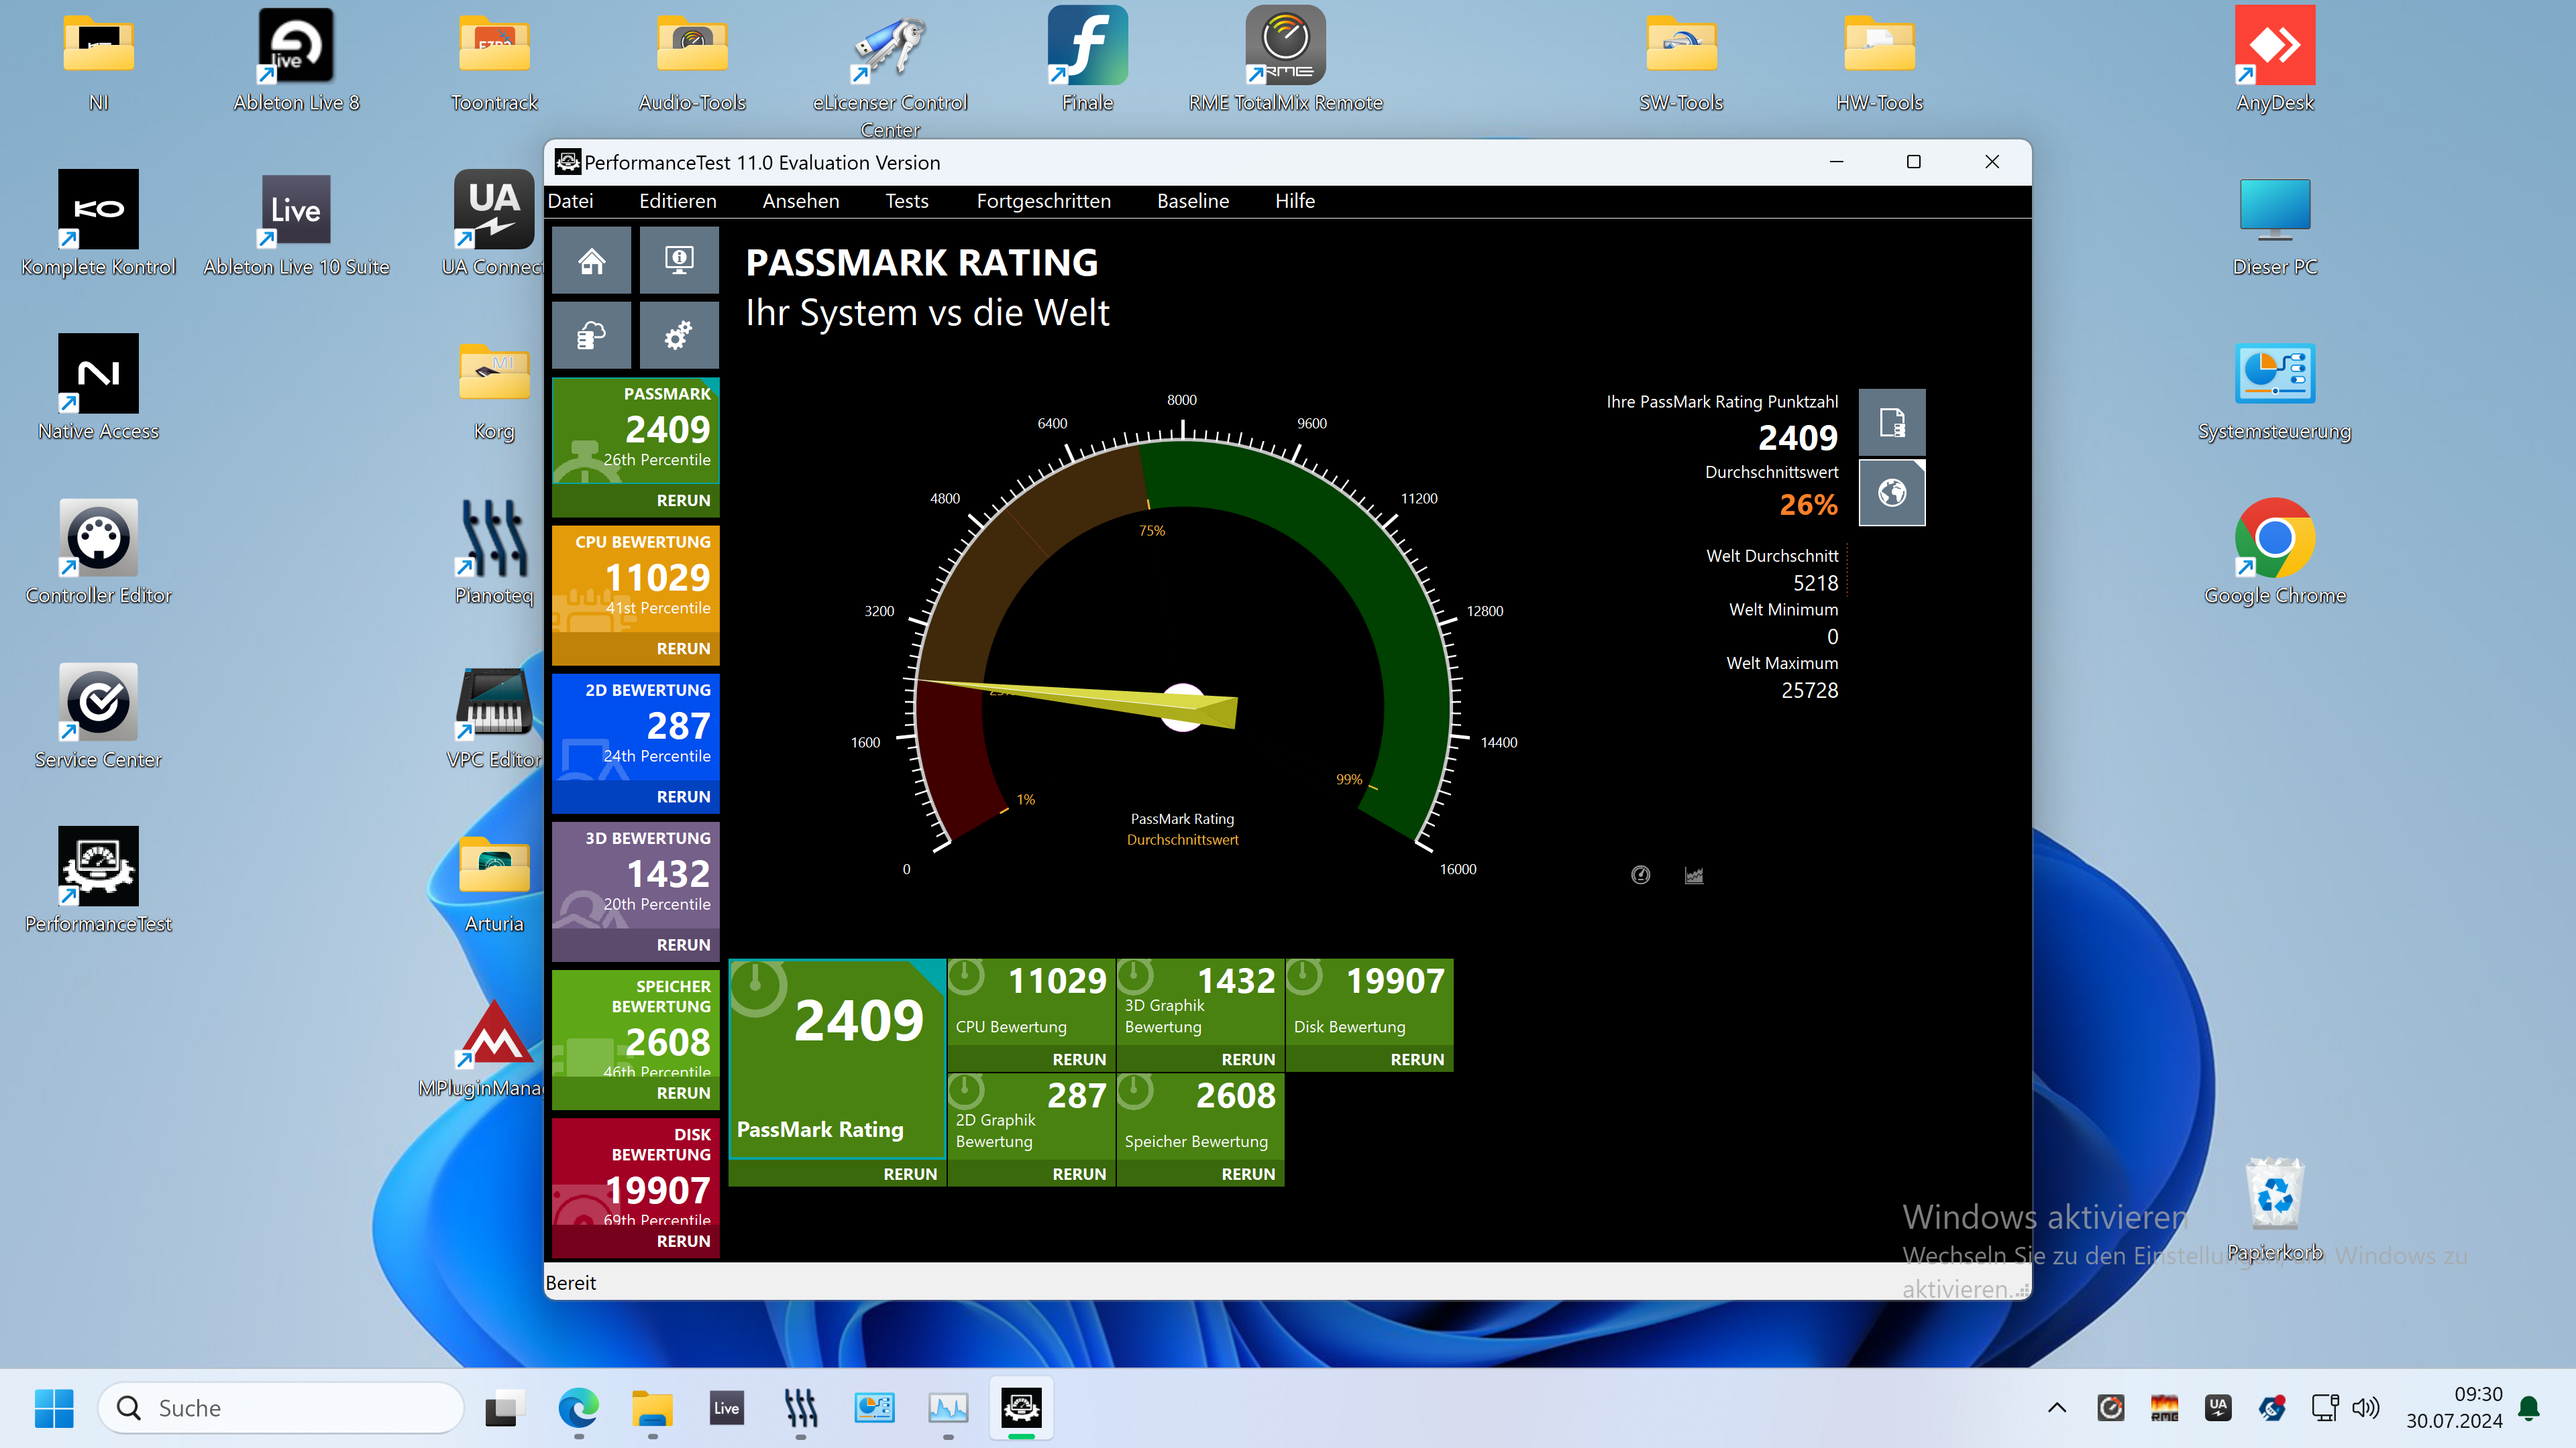Open the System Information monitor icon
The image size is (2576, 1448).
tap(679, 261)
